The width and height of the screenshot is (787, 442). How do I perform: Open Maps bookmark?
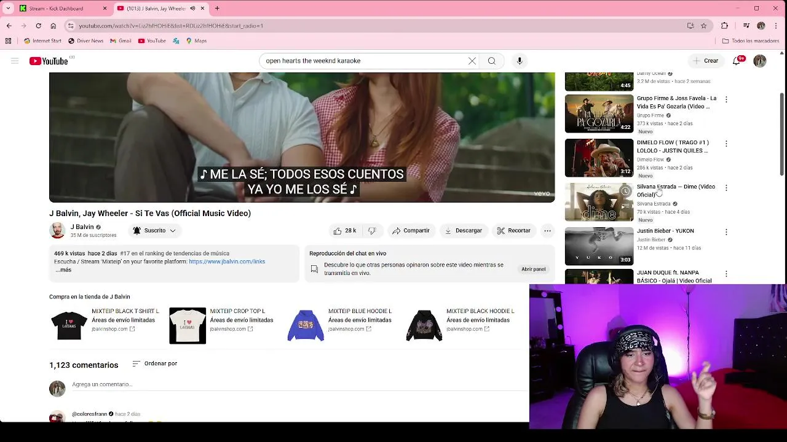pyautogui.click(x=196, y=41)
